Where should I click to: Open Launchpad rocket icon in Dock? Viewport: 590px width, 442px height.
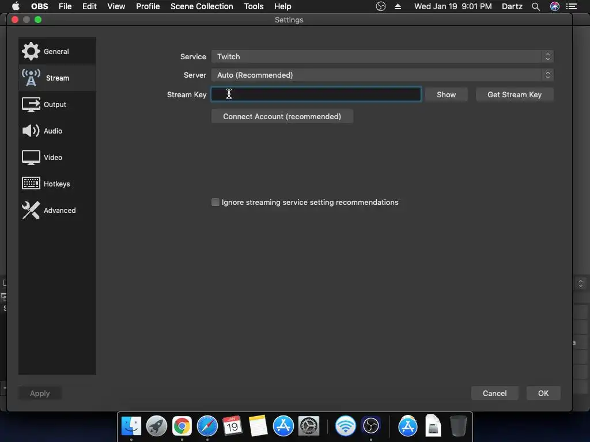coord(157,426)
